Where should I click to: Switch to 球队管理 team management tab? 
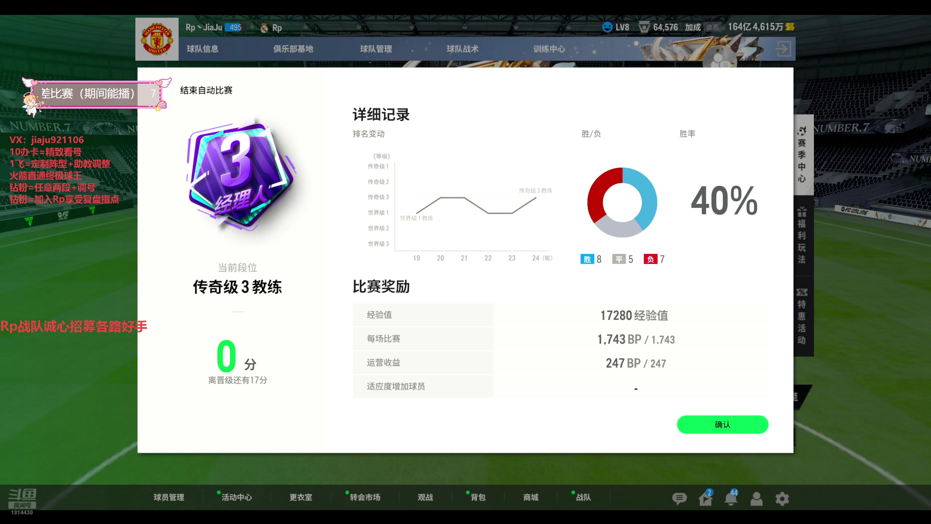376,49
